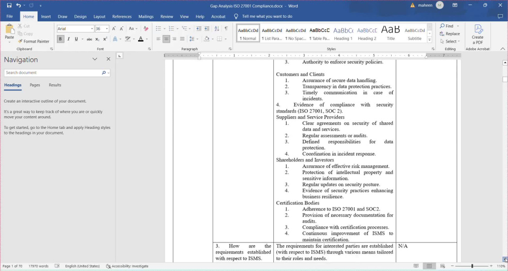Open the Font dialog launcher

tap(149, 49)
